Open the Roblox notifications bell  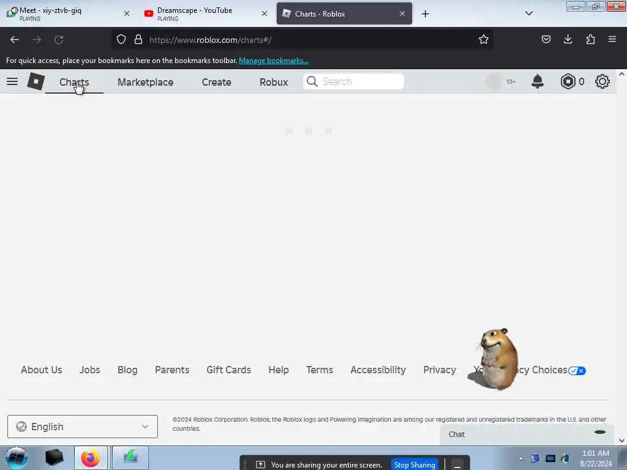click(x=538, y=81)
